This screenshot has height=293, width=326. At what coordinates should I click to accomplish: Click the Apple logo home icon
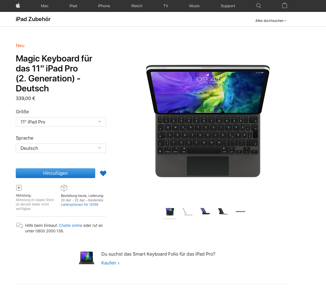(x=18, y=6)
